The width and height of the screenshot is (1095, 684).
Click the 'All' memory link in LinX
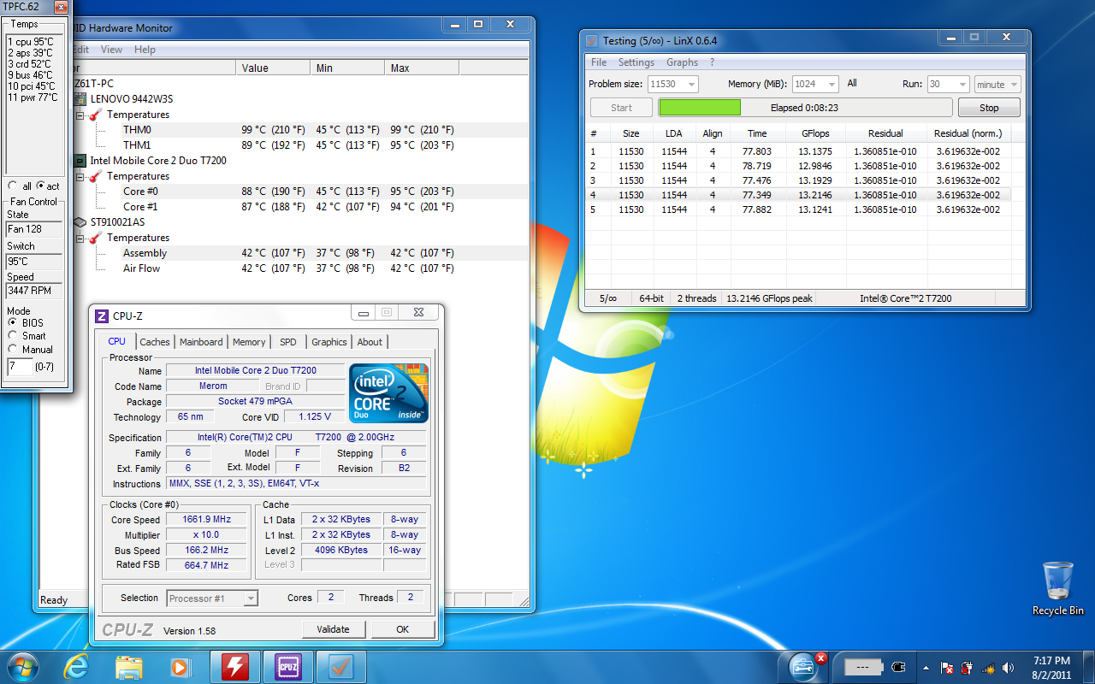pos(852,84)
